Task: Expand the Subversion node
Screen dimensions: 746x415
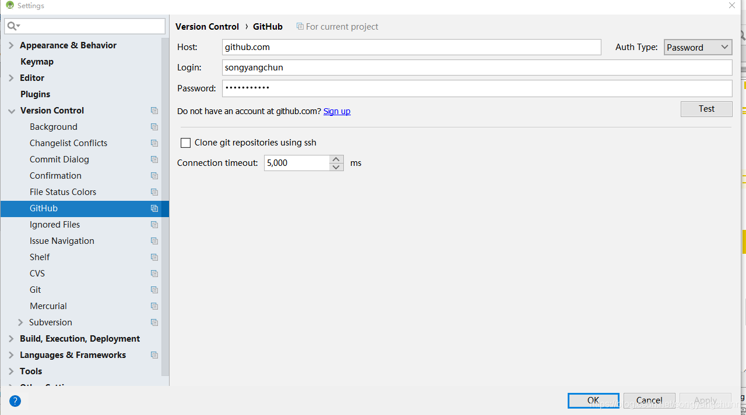Action: [x=20, y=322]
